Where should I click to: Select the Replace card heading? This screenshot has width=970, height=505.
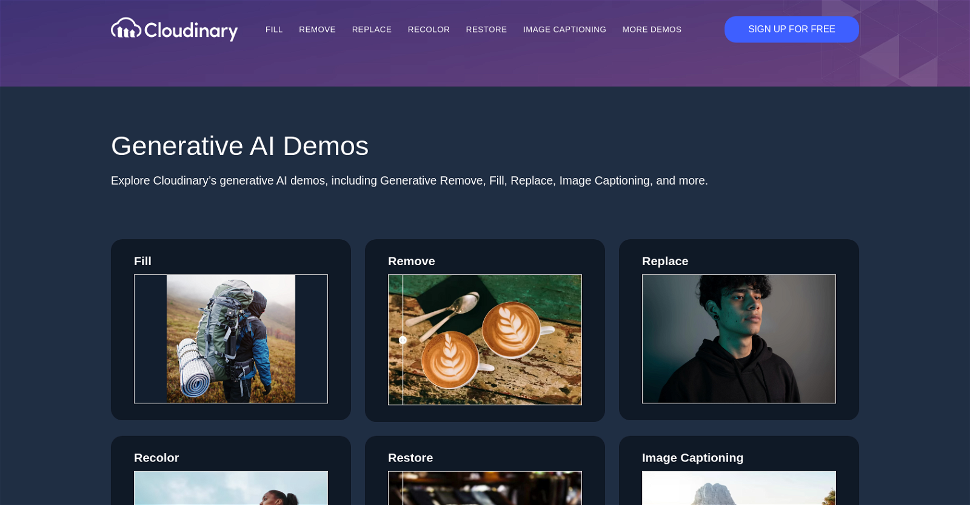pyautogui.click(x=665, y=261)
